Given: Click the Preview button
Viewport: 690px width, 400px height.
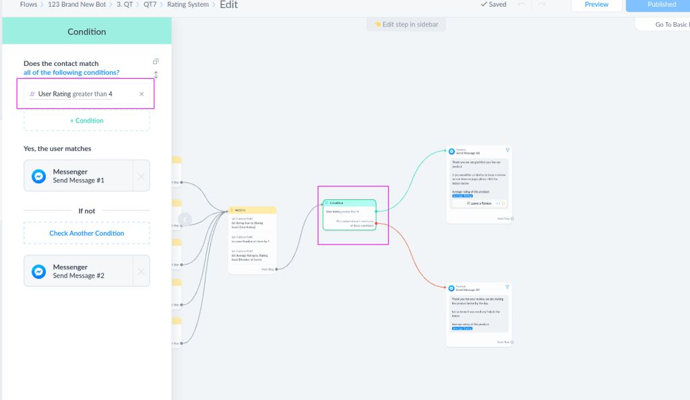Looking at the screenshot, I should tap(596, 5).
